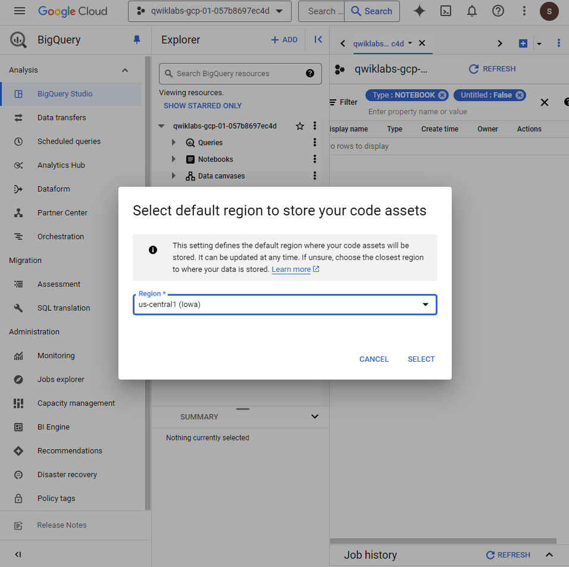Open tab dropdown on qwiklabs tab
569x567 pixels.
click(410, 43)
